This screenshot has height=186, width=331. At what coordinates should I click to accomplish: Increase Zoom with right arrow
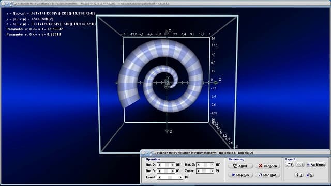coord(212,171)
